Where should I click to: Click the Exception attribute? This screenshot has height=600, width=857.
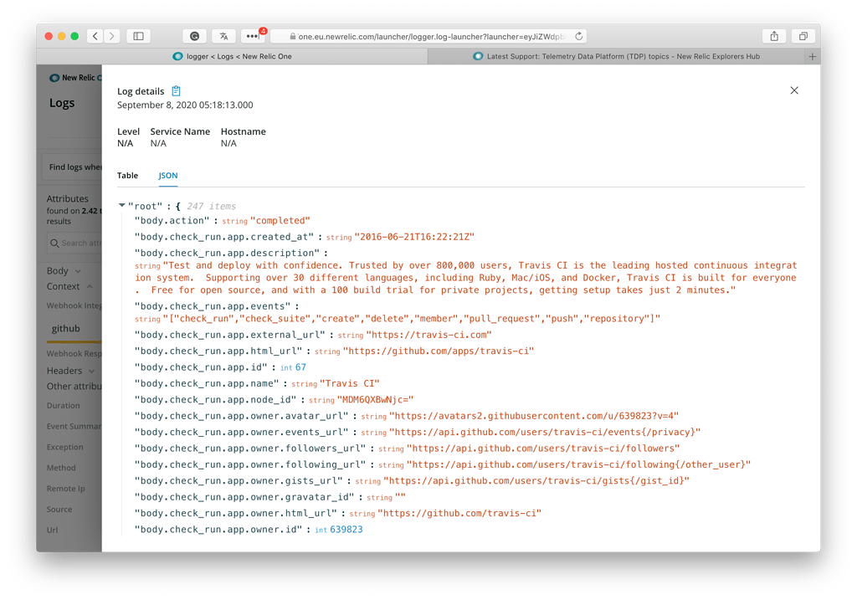point(64,447)
